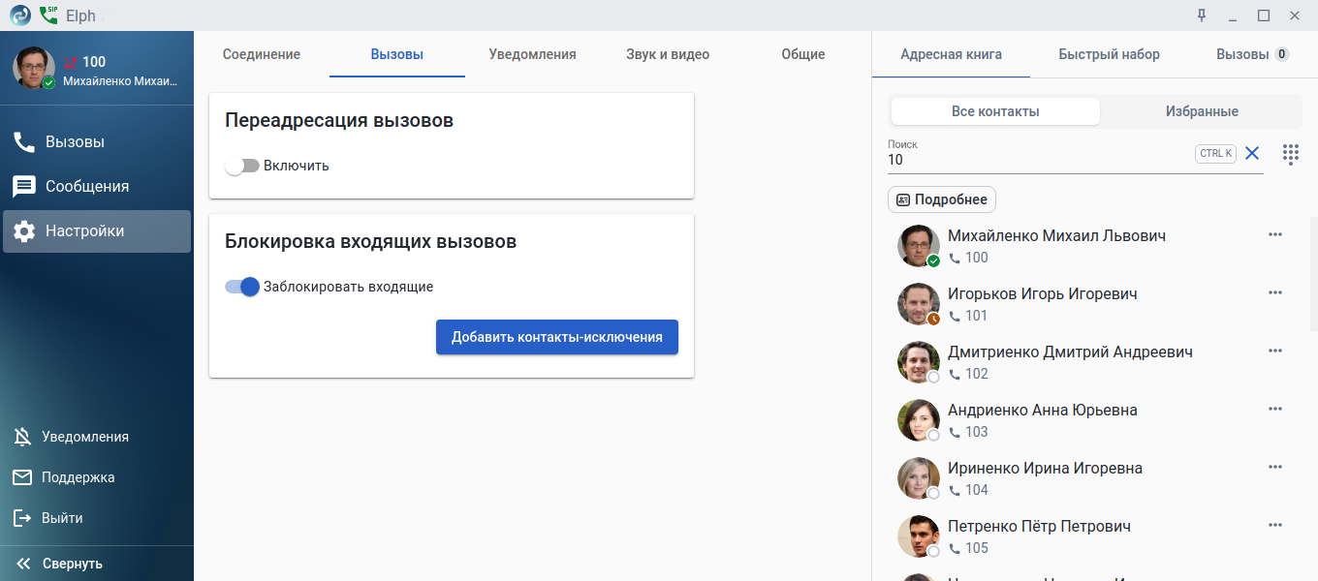This screenshot has height=581, width=1318.
Task: Open more options for Дмитриенко Дмитрий Андреевич
Action: point(1275,352)
